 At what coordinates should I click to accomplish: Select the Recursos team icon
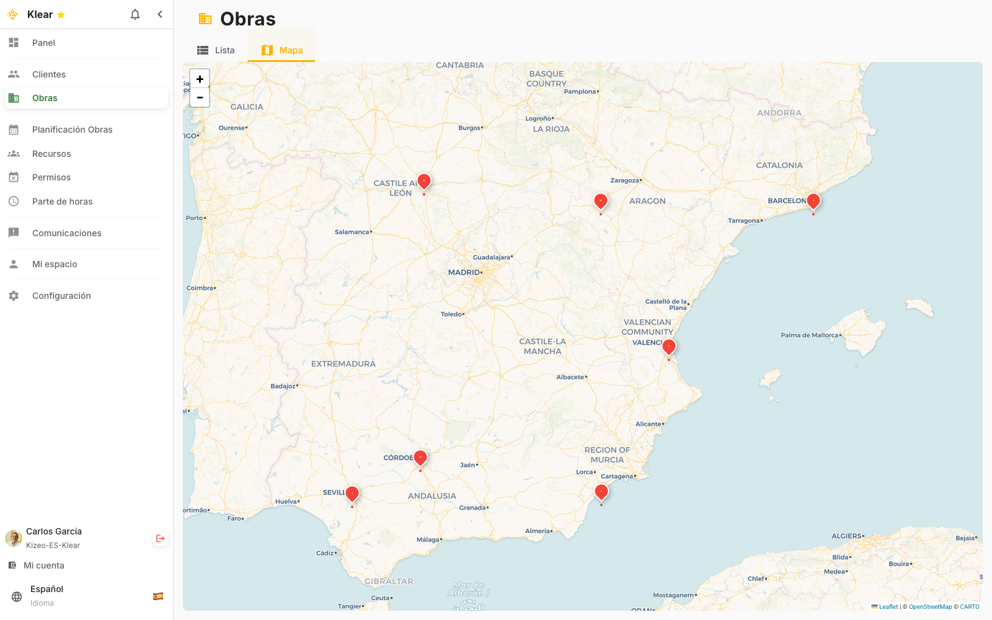(14, 153)
